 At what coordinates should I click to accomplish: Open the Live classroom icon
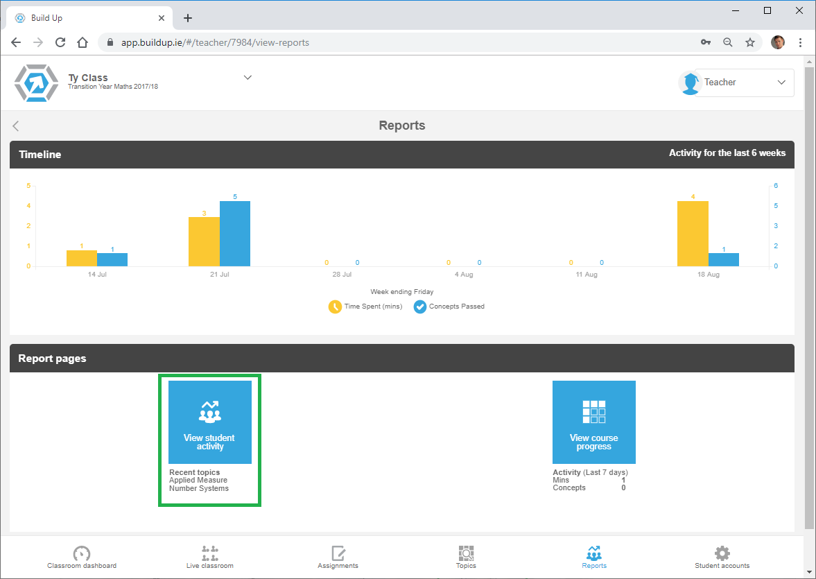pos(209,553)
